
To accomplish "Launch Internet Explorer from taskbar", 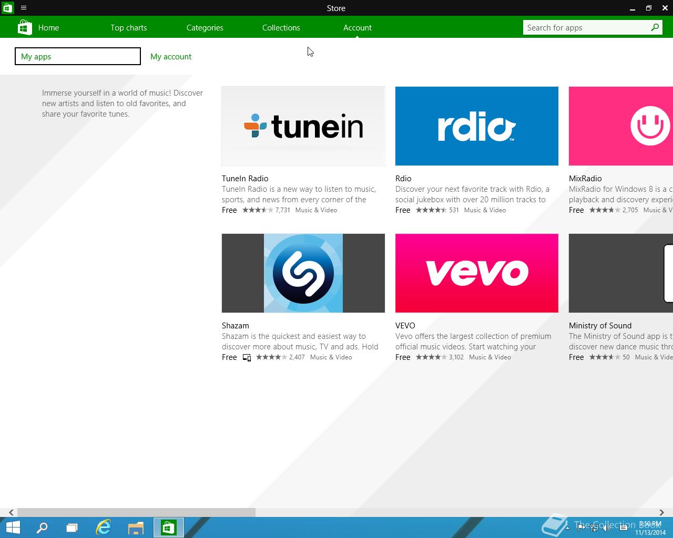I will (104, 527).
